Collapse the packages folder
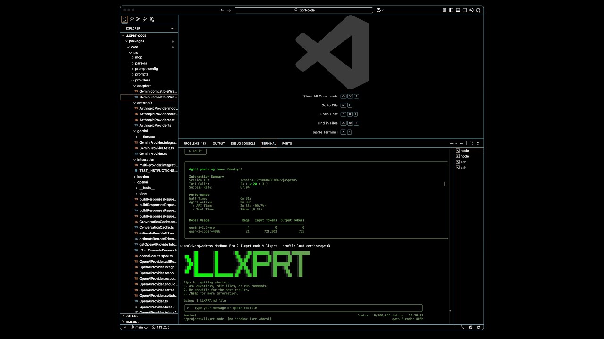The height and width of the screenshot is (339, 604). coord(149,41)
